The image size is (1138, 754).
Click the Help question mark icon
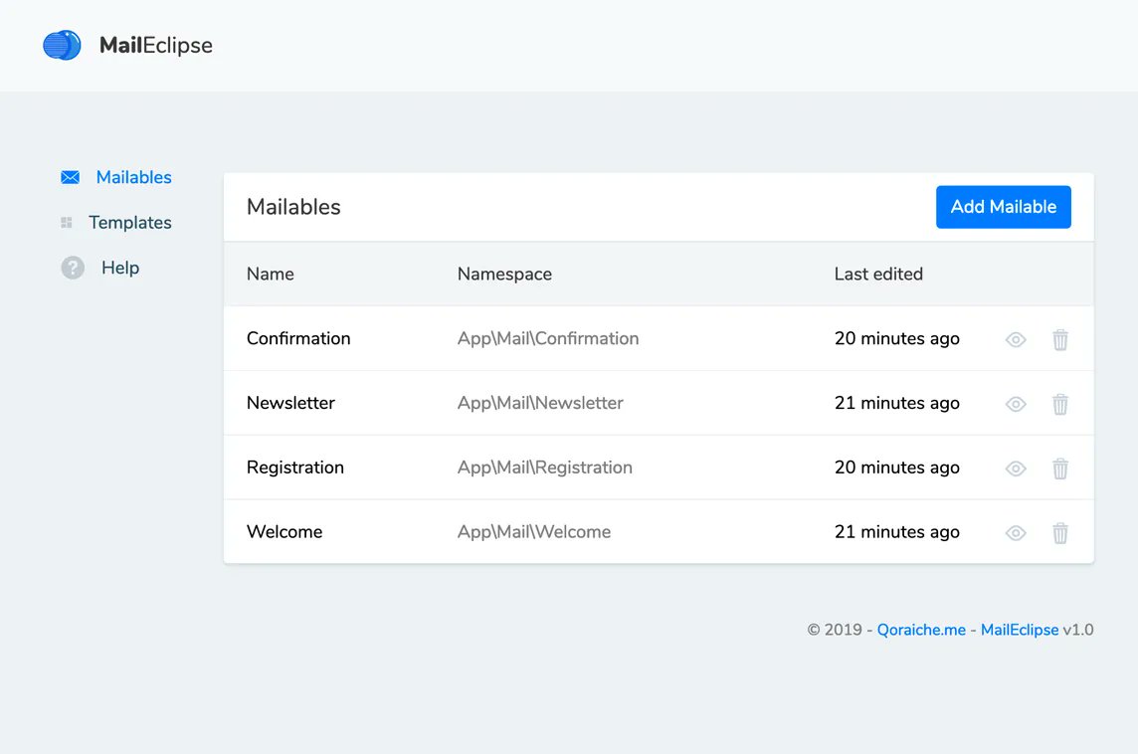(73, 268)
